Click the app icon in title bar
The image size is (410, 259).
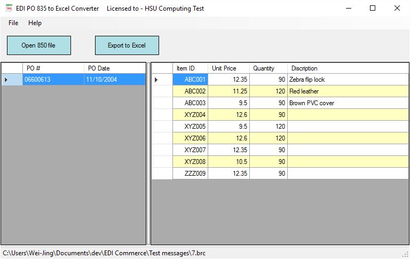click(x=9, y=9)
